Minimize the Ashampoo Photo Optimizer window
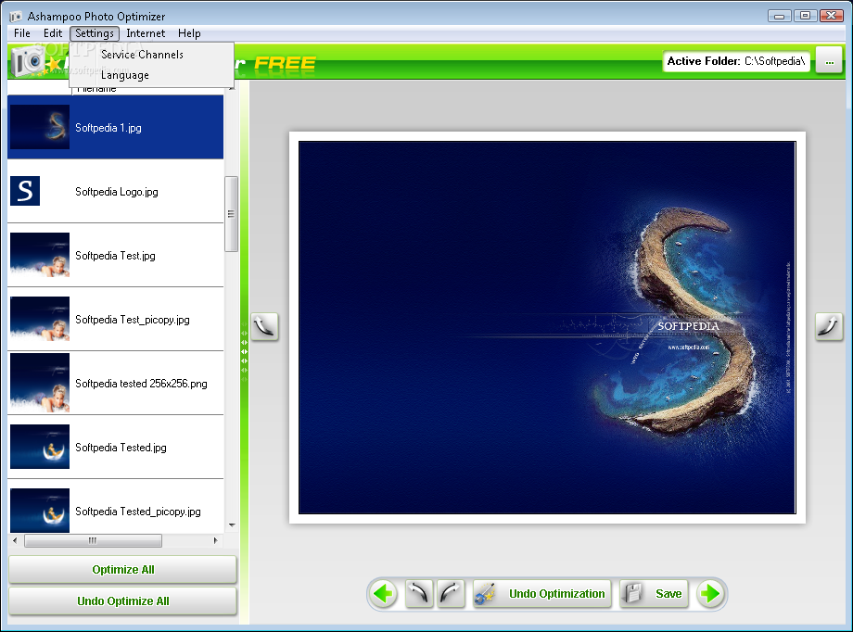This screenshot has height=632, width=853. 779,16
